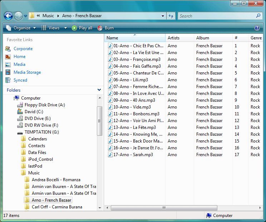Click left arrow of horizontal scrollbar
Viewport: 266px width, 222px height.
tap(107, 208)
